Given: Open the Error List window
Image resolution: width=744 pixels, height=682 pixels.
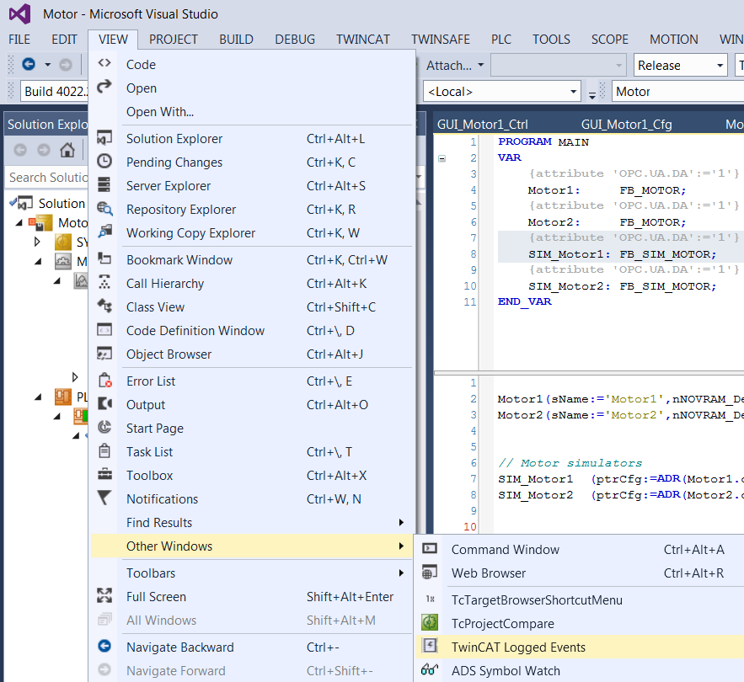Looking at the screenshot, I should click(x=152, y=381).
